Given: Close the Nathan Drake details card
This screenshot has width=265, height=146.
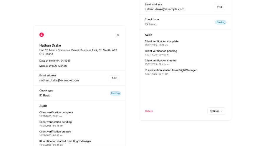Looking at the screenshot, I should coord(118,35).
